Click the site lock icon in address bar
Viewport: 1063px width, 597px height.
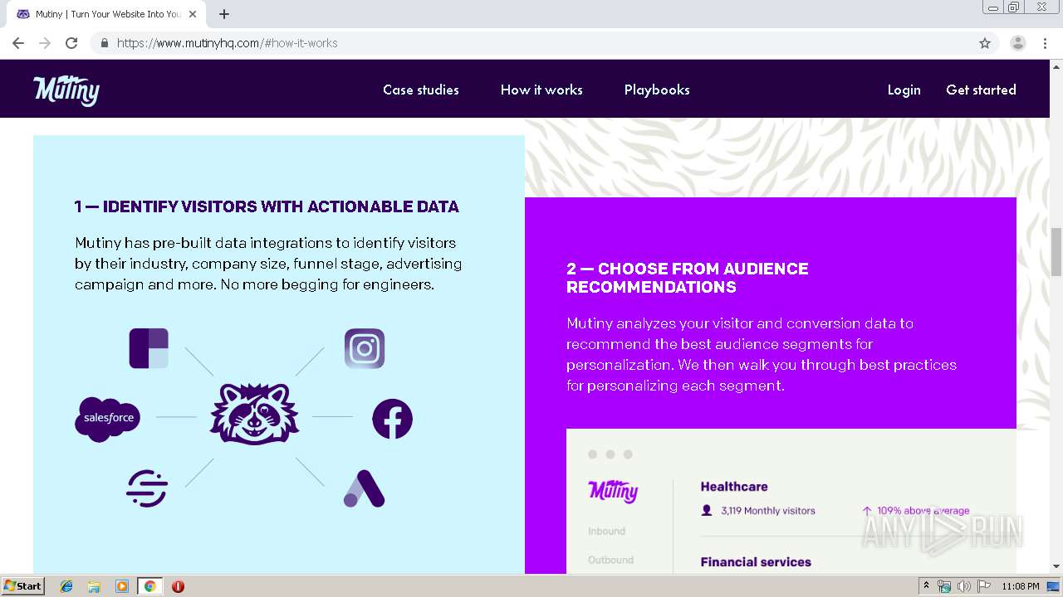104,43
